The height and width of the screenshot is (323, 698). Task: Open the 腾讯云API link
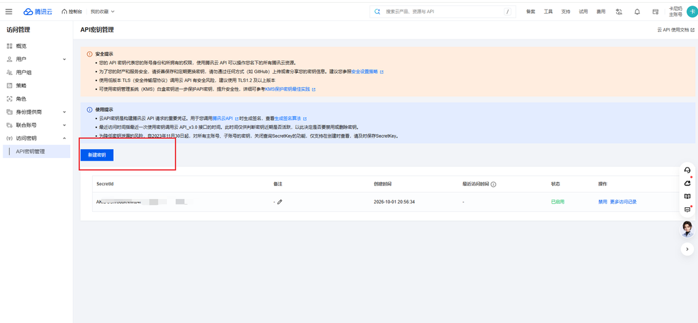(x=223, y=119)
